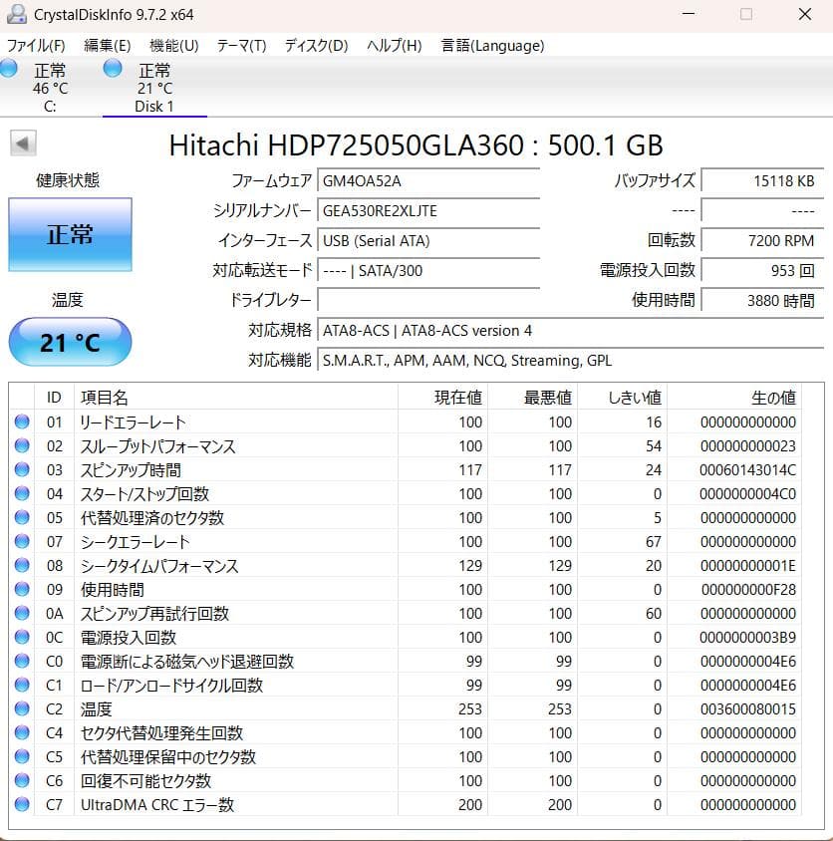Open the ディスク(D) menu

[x=316, y=46]
